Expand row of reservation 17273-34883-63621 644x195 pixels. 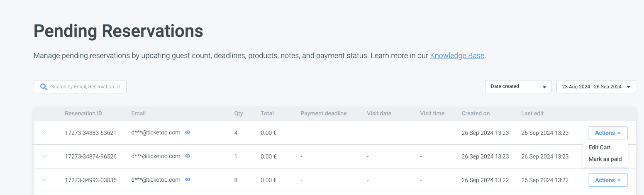tap(44, 133)
